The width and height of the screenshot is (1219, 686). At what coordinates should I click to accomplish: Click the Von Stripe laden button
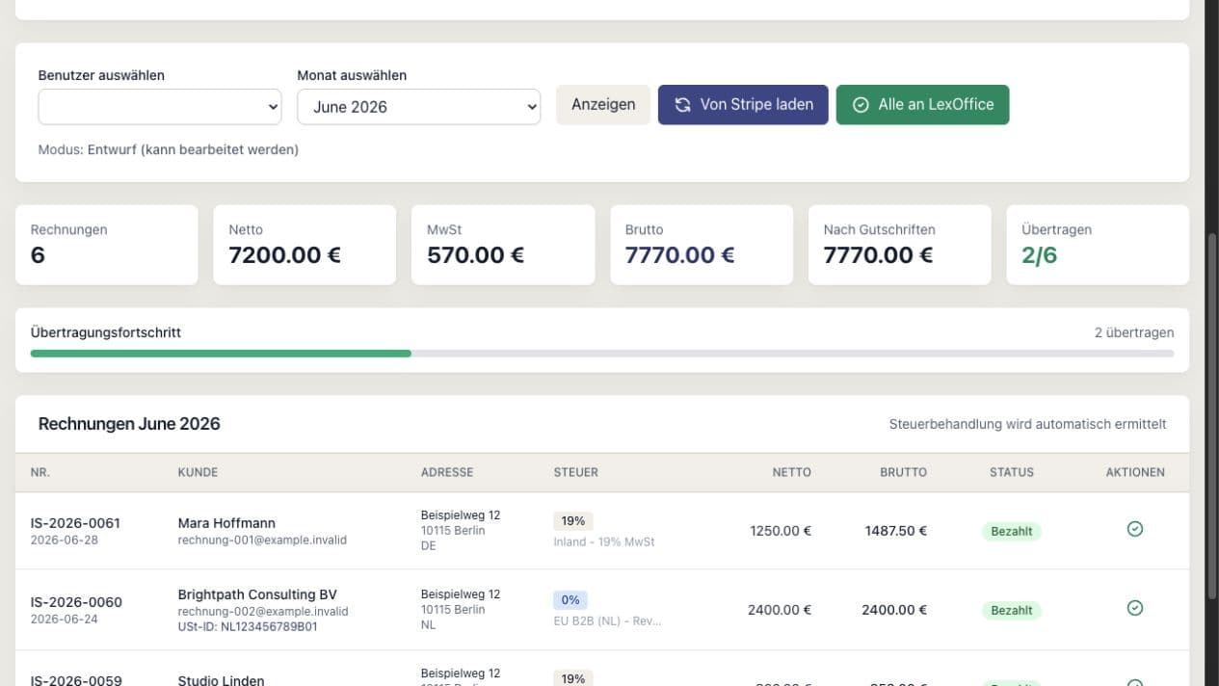tap(743, 104)
